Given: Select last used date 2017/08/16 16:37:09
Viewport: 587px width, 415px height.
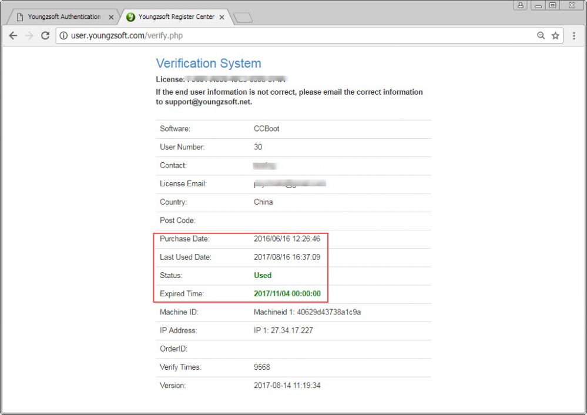Looking at the screenshot, I should [x=287, y=257].
